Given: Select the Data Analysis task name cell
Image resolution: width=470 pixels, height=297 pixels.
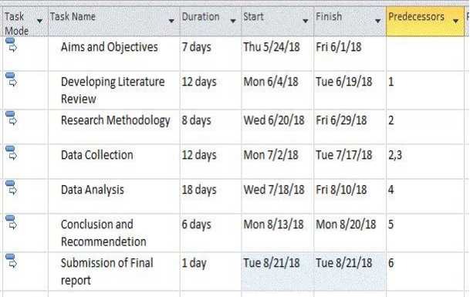Looking at the screenshot, I should (x=114, y=196).
